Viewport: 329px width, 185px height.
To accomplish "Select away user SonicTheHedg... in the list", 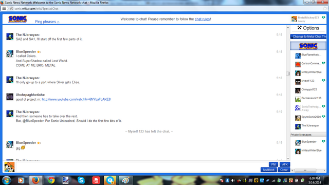I will 308,108.
